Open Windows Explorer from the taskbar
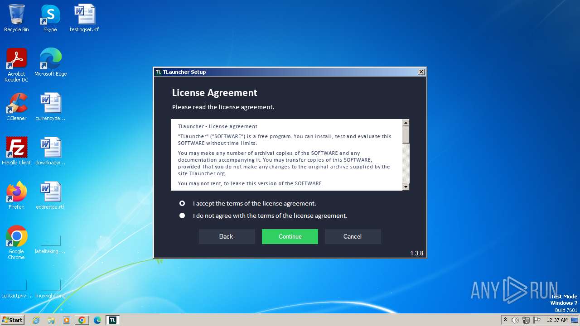This screenshot has height=326, width=580. click(51, 320)
